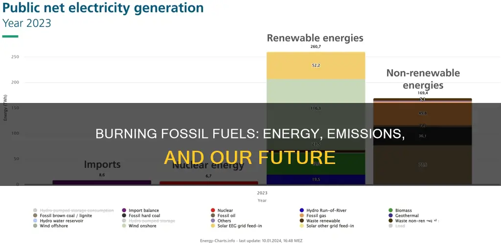Toggle the Wind onshore legend item
501x243 pixels.
[x=139, y=226]
